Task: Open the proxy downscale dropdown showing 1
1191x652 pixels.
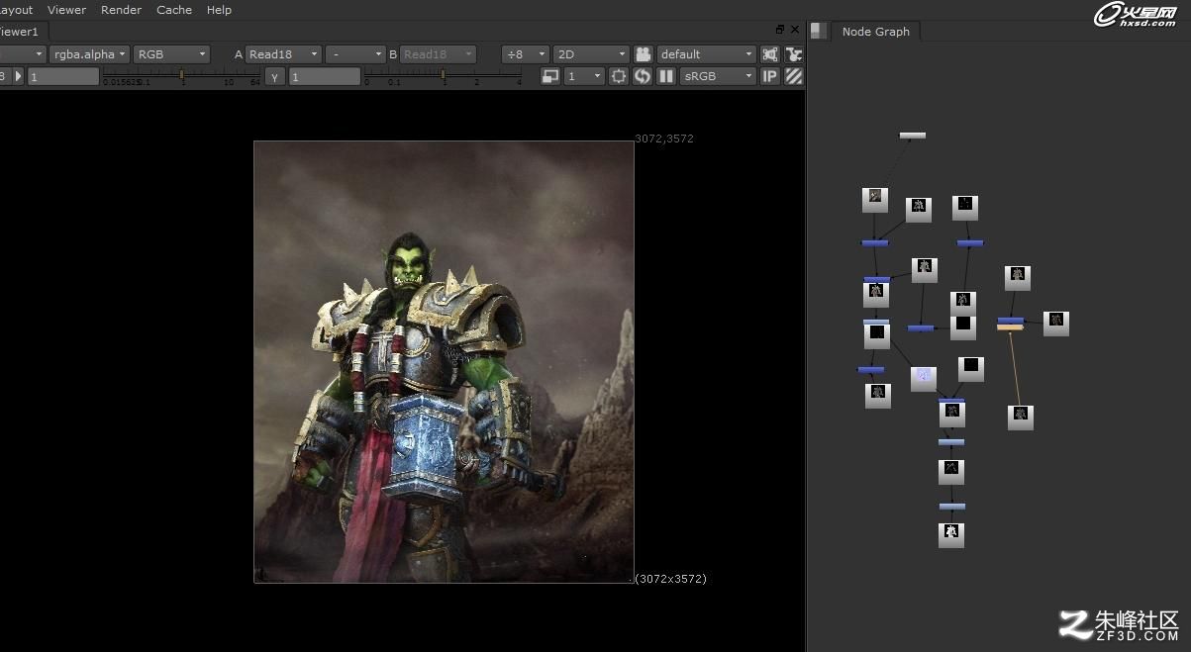Action: coord(584,76)
